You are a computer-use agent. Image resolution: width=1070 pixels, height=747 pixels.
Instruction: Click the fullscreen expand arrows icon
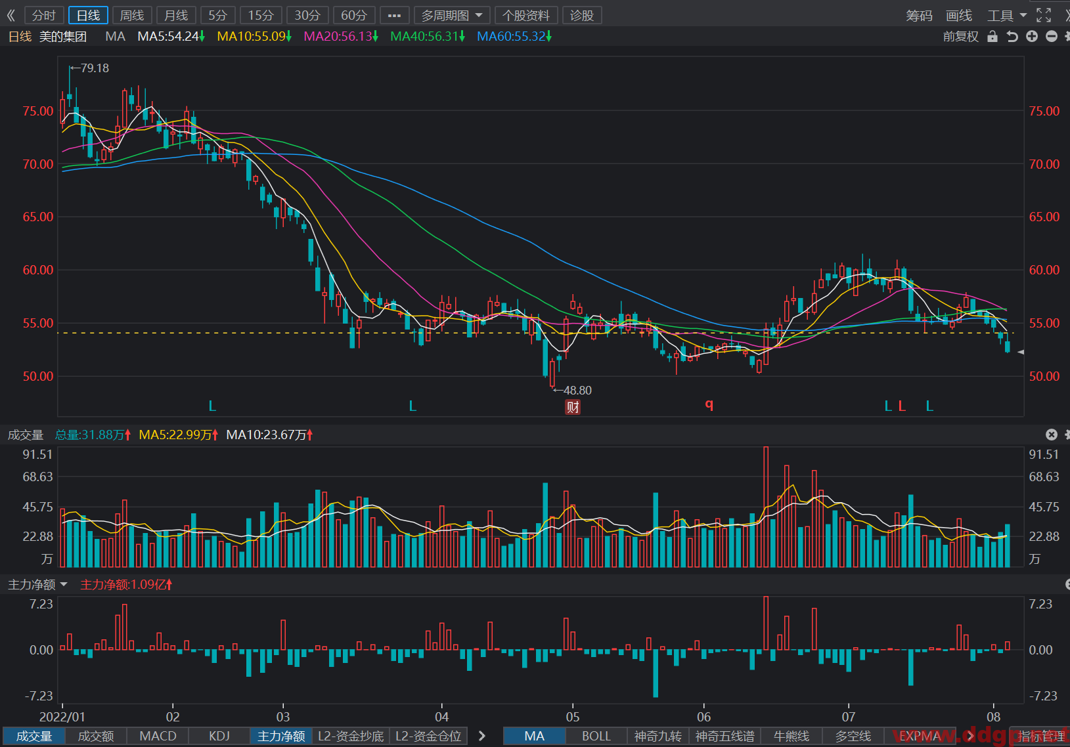click(x=1044, y=15)
